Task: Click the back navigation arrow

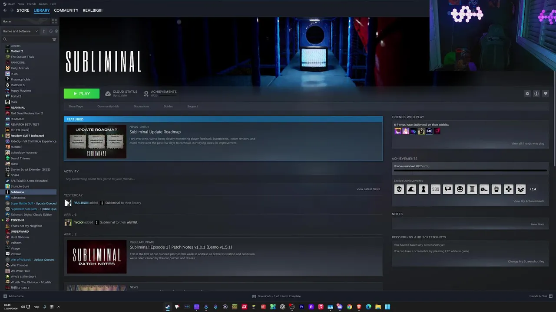Action: [x=5, y=10]
